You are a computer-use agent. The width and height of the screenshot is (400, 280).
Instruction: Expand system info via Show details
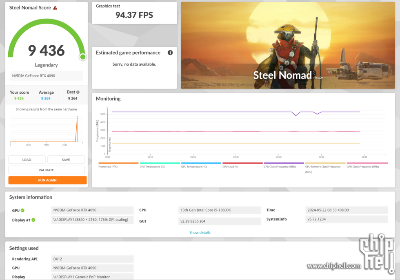(x=200, y=232)
